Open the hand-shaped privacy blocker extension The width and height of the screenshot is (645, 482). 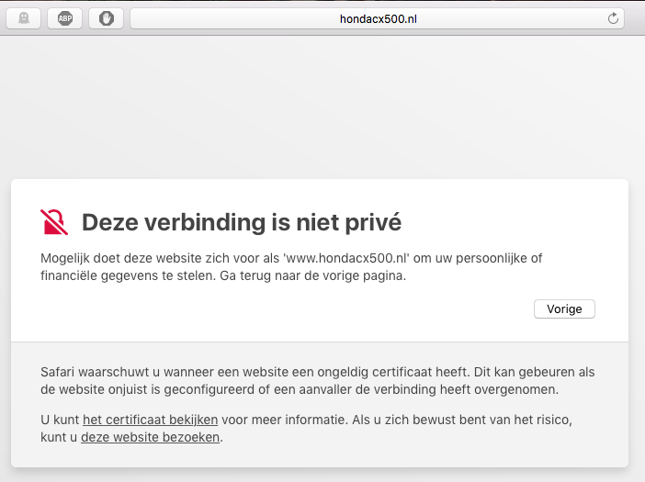[x=107, y=18]
